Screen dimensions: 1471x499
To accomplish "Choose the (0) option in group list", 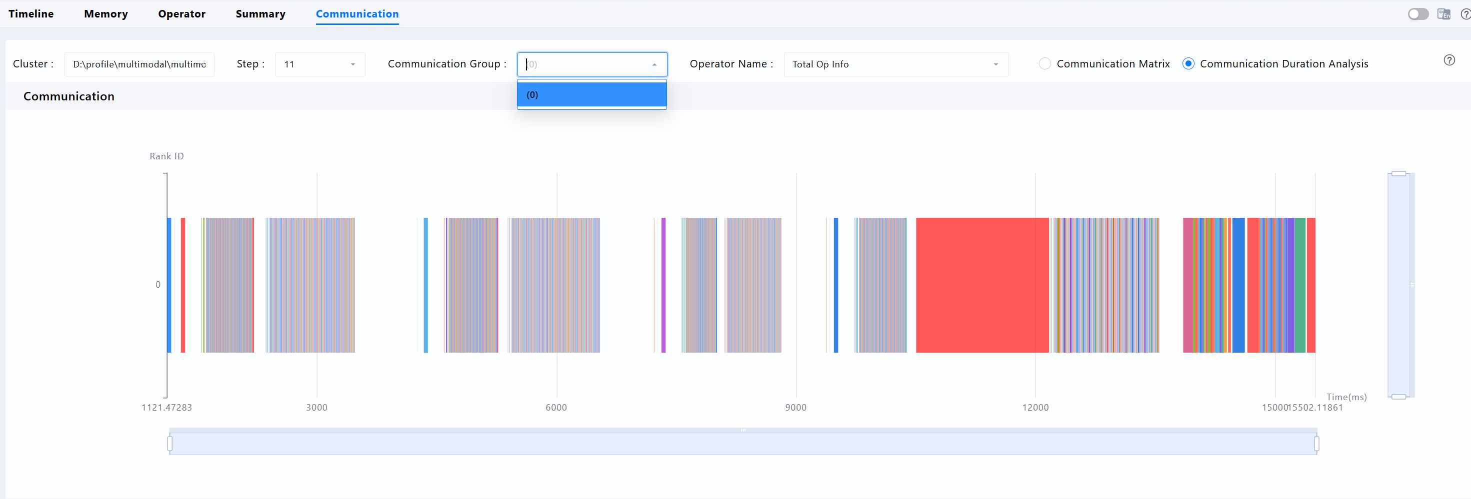I will tap(591, 95).
